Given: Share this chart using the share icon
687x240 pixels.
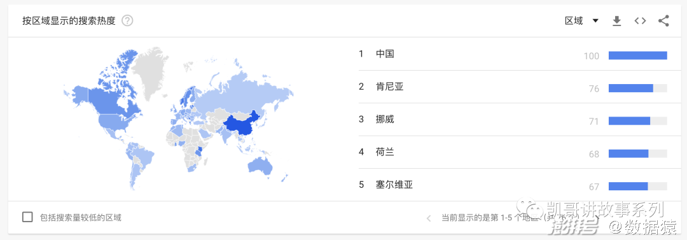Looking at the screenshot, I should tap(663, 20).
